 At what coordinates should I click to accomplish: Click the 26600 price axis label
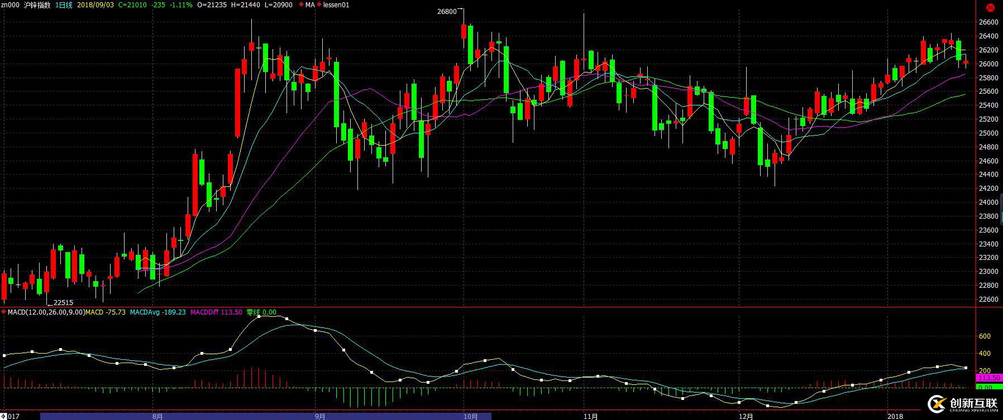coord(988,22)
